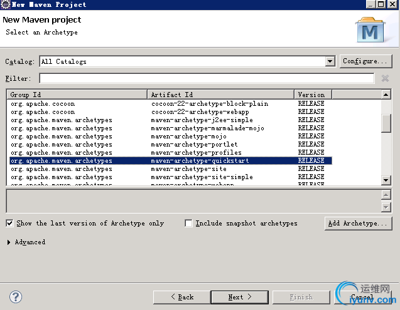Sort by Group Id column header

pos(77,95)
